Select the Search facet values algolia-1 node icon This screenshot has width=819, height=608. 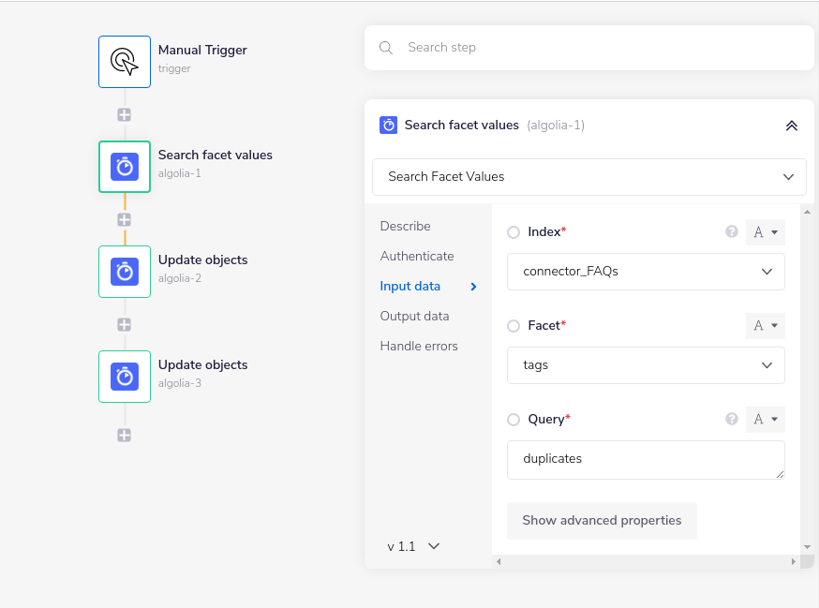point(125,167)
